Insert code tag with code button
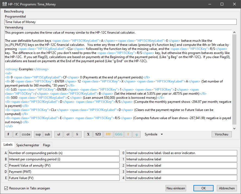 tap(26, 134)
